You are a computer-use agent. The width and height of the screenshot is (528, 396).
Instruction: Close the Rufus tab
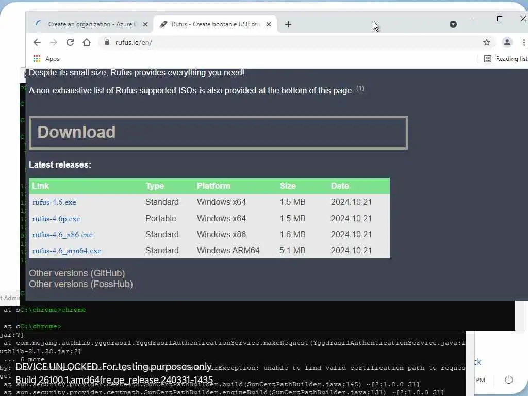click(x=268, y=24)
